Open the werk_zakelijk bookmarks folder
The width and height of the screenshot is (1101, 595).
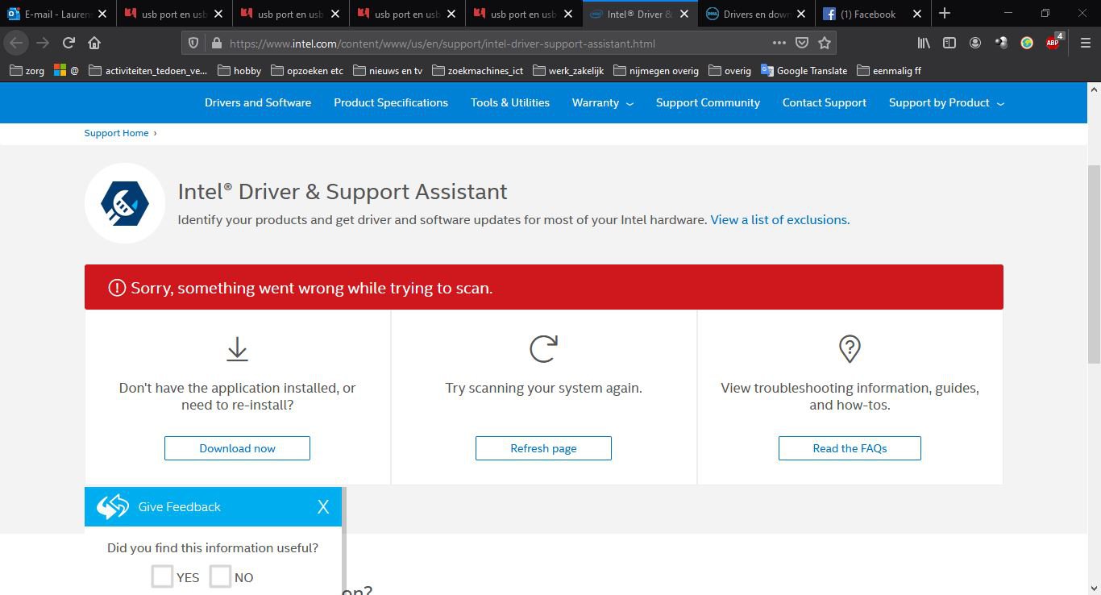coord(568,70)
